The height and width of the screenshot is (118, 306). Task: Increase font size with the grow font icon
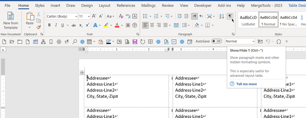tap(94, 16)
